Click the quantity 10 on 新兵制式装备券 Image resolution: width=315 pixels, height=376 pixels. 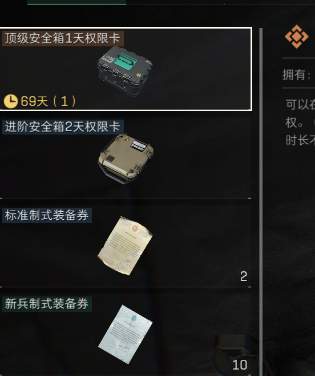click(x=240, y=365)
